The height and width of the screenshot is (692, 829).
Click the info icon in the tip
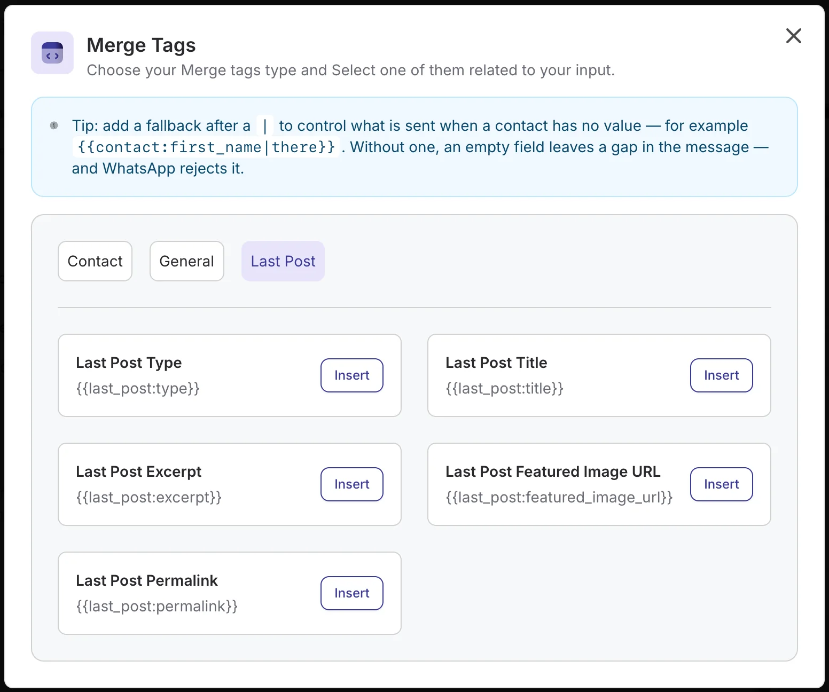pyautogui.click(x=54, y=125)
